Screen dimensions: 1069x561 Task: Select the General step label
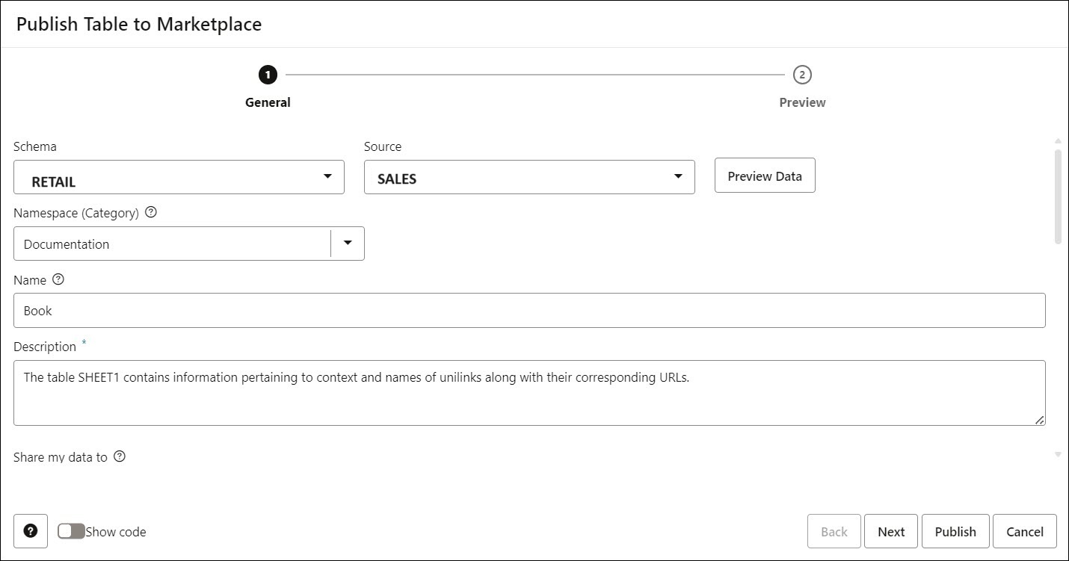[268, 102]
